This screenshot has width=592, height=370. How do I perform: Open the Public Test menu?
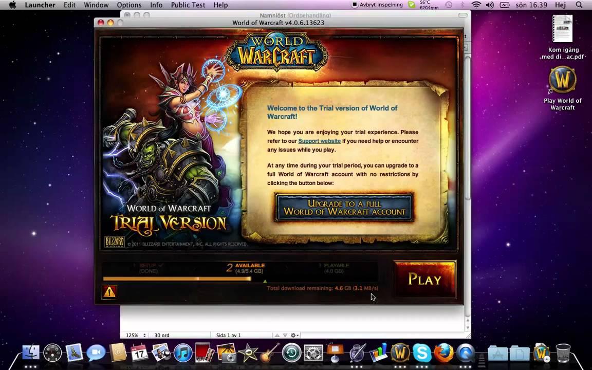coord(188,5)
